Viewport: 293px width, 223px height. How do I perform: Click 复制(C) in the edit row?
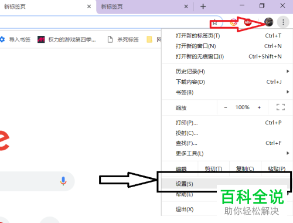[x=245, y=168]
